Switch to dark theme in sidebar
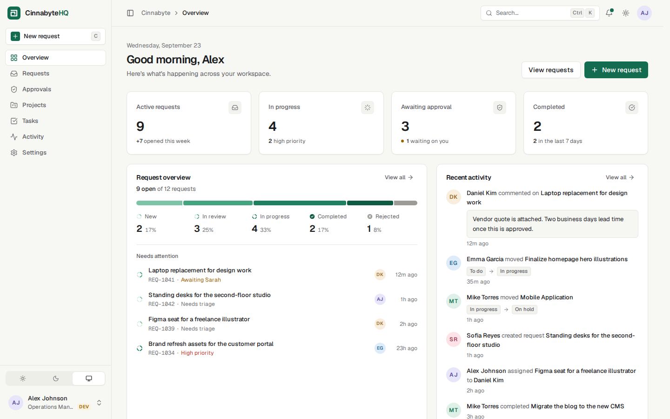The image size is (670, 419). pyautogui.click(x=56, y=378)
